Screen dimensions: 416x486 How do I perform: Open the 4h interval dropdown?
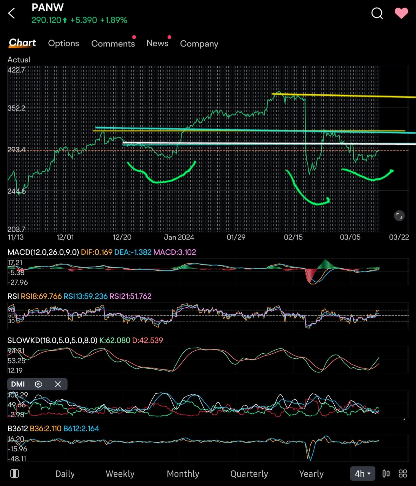pyautogui.click(x=362, y=474)
